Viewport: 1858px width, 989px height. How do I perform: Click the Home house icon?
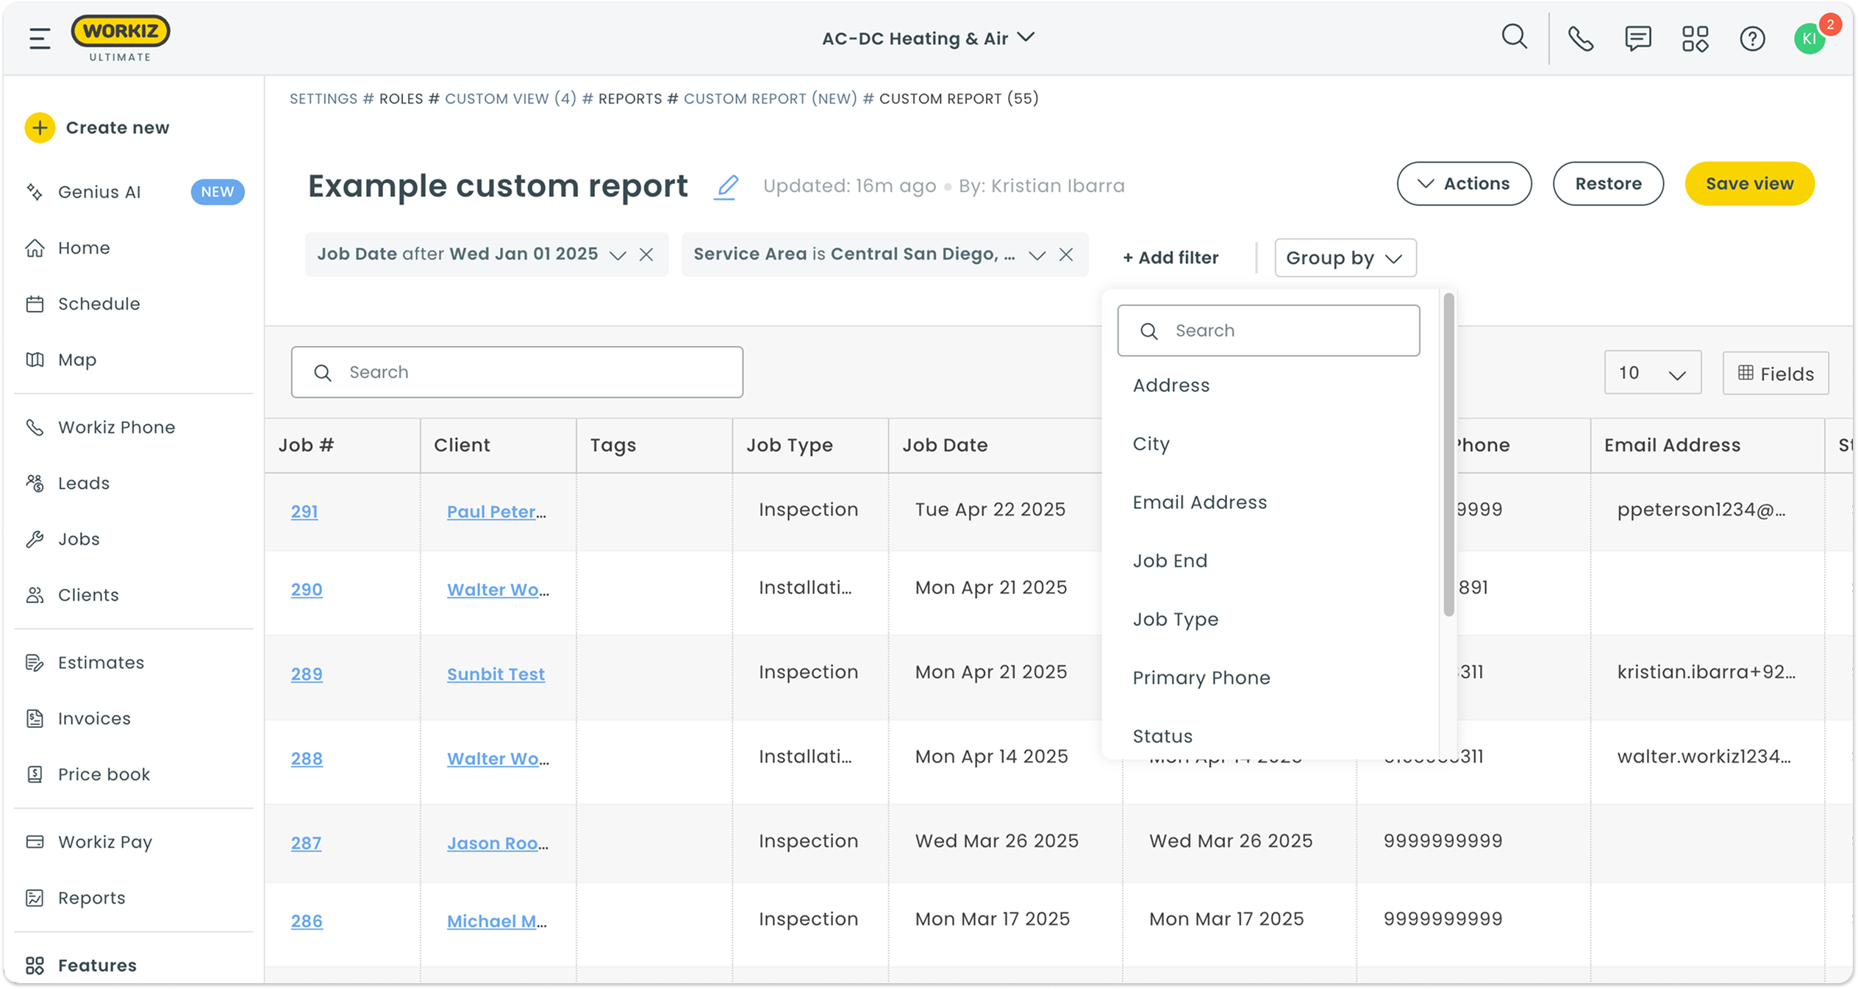click(x=35, y=248)
